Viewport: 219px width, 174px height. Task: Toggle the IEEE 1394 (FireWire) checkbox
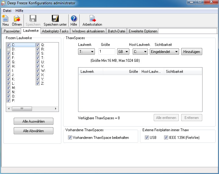tap(166, 138)
